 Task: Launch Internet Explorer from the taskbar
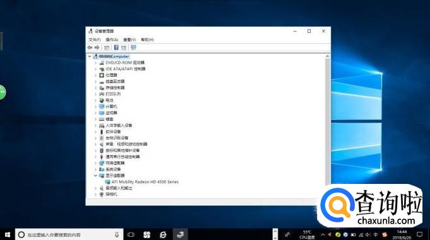[163, 235]
